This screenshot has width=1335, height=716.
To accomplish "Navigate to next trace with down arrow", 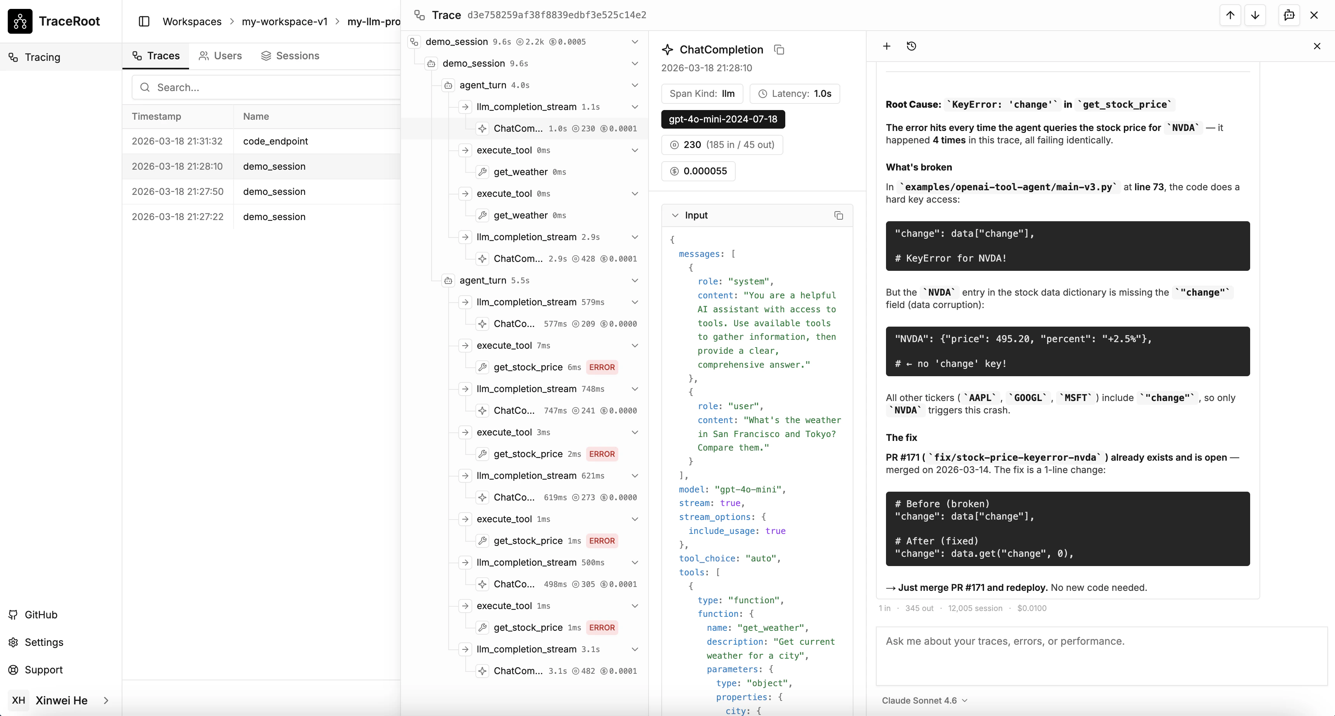I will pyautogui.click(x=1256, y=15).
